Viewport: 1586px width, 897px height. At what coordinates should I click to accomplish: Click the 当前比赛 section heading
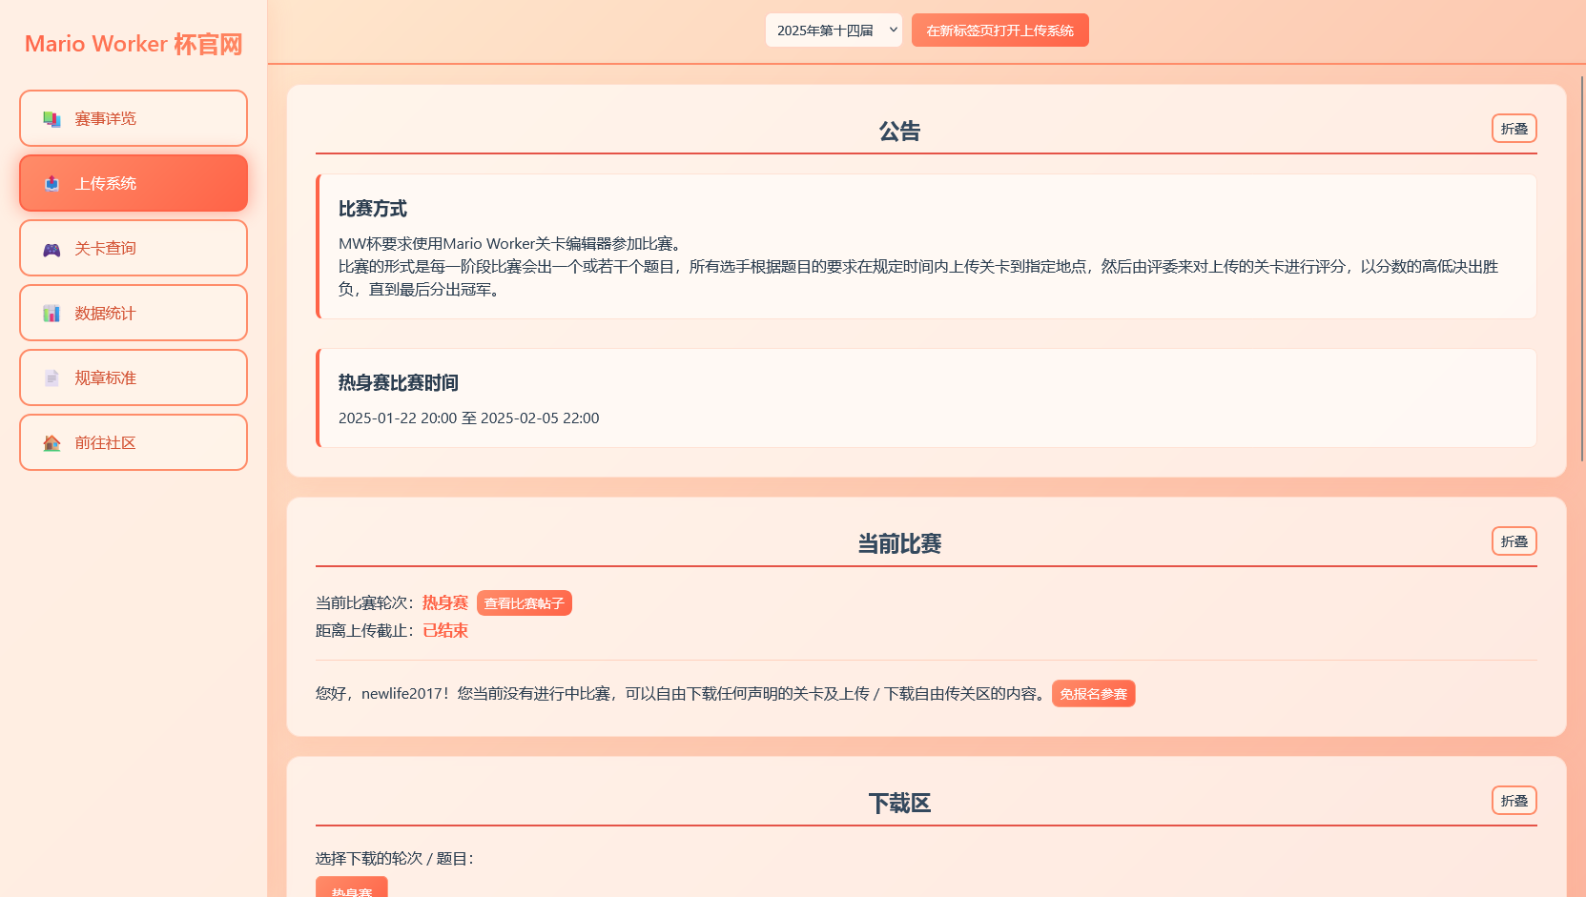coord(899,544)
